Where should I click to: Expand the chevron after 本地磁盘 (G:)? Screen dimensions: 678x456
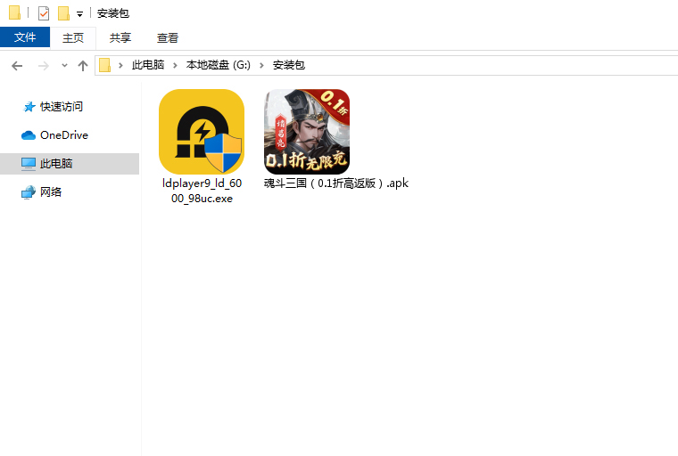(261, 65)
